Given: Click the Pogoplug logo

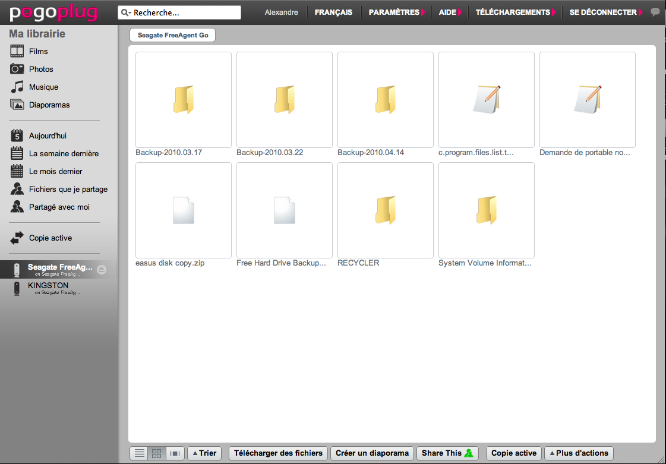Looking at the screenshot, I should pos(54,12).
